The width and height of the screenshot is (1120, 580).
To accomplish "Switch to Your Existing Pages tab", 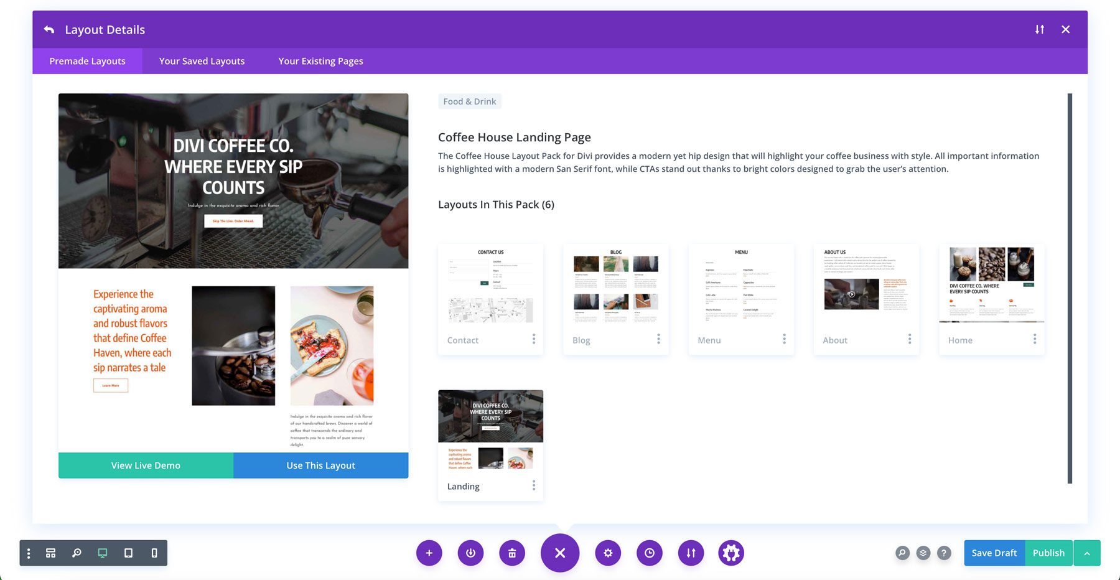I will pyautogui.click(x=320, y=61).
